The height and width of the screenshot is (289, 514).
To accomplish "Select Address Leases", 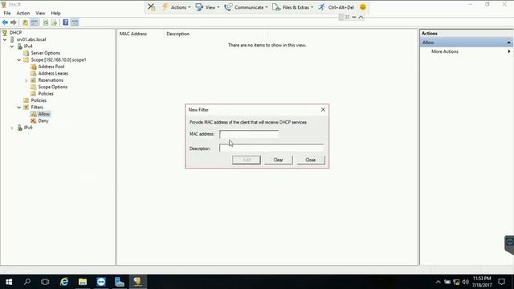I will point(53,73).
